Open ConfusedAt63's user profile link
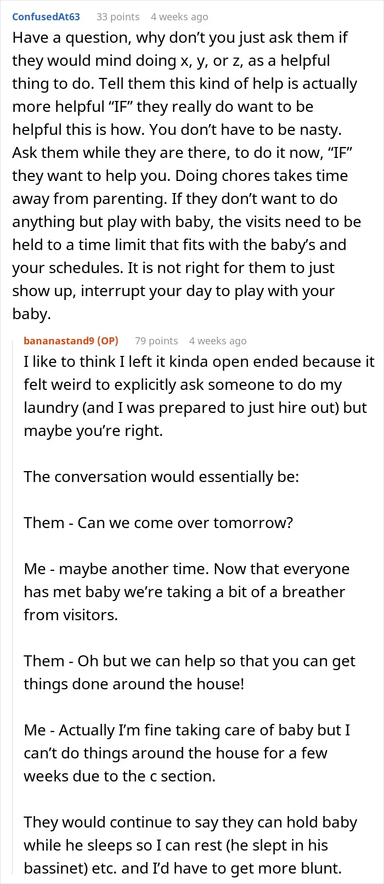This screenshot has width=384, height=884. pos(46,16)
